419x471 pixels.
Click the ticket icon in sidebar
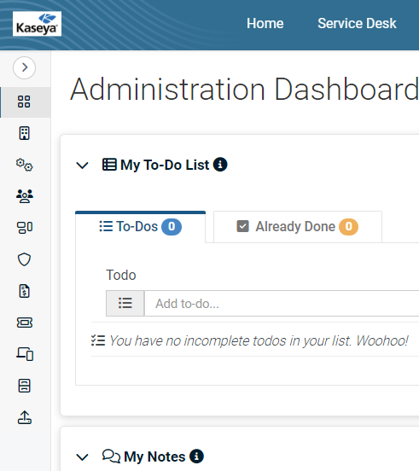[25, 323]
